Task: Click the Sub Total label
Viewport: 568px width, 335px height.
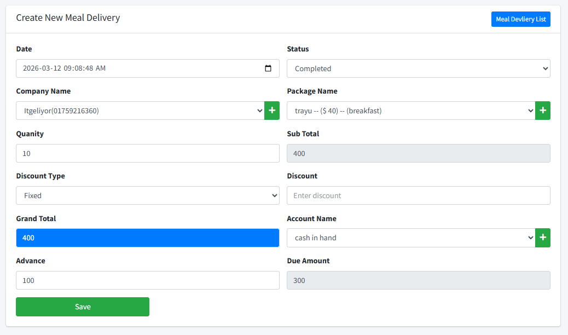Action: [303, 134]
